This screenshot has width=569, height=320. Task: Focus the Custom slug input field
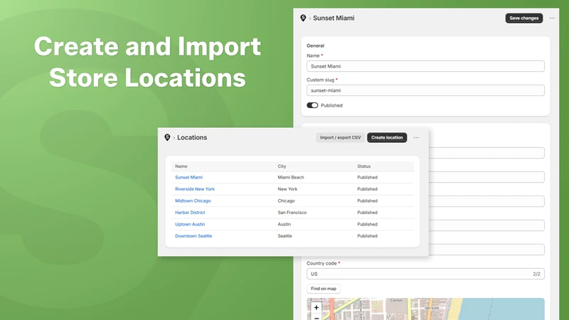[x=425, y=90]
